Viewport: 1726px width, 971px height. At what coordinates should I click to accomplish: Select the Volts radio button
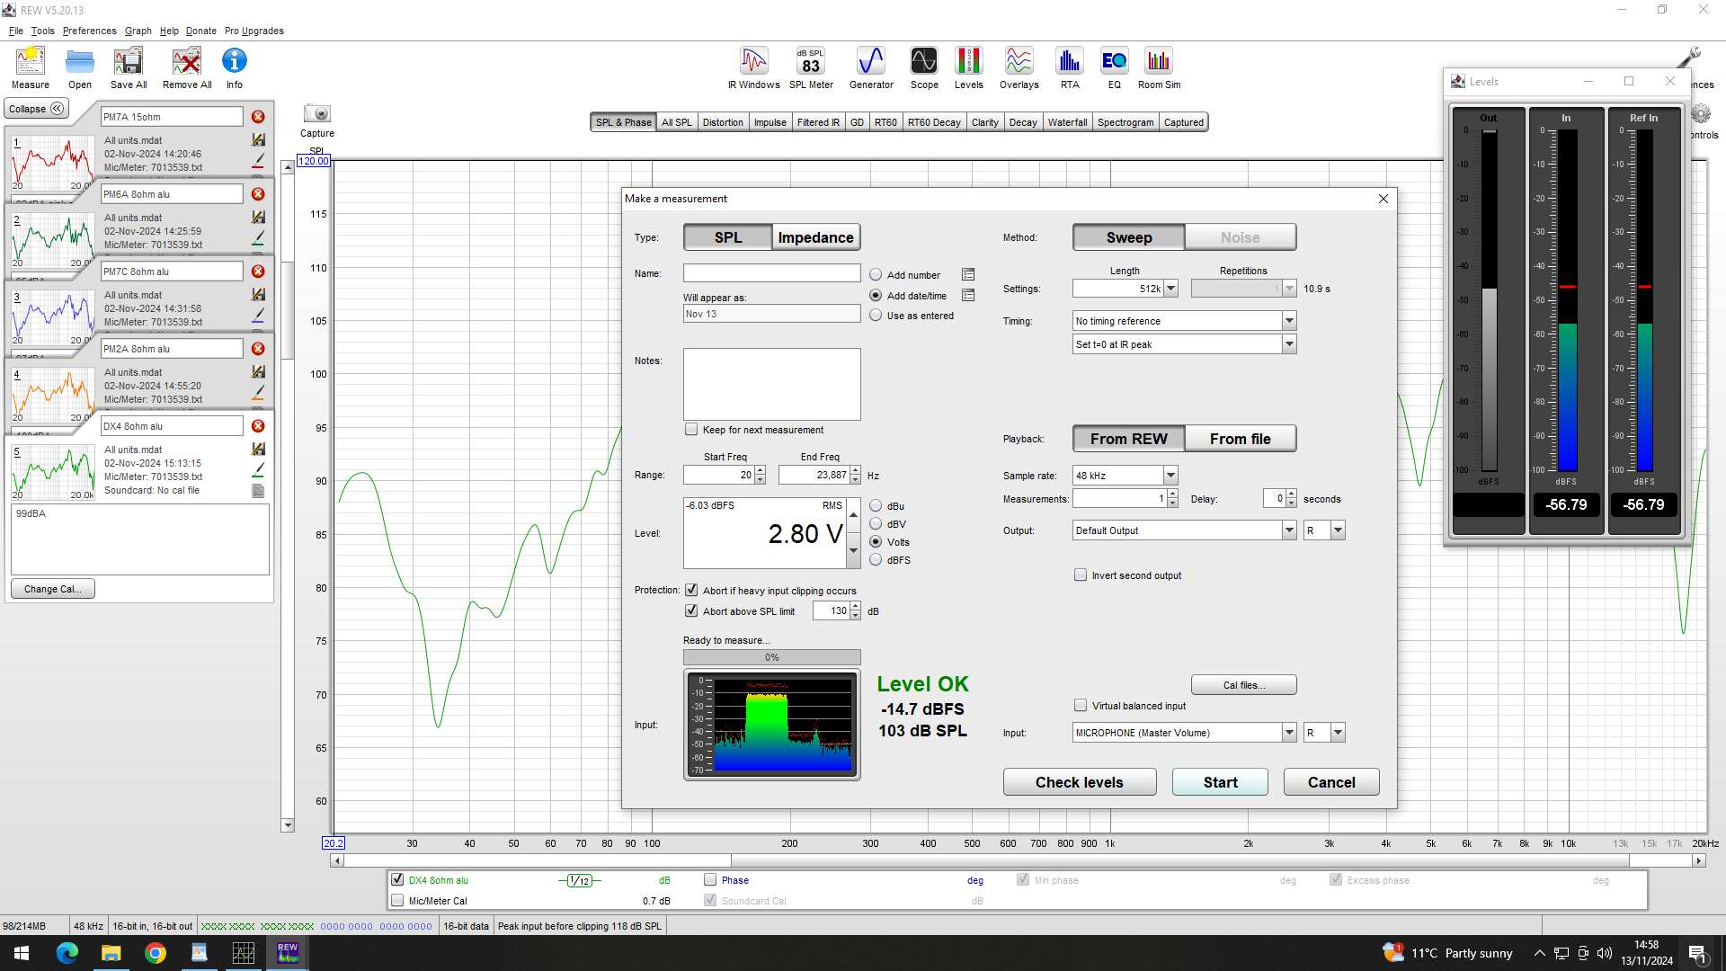876,542
